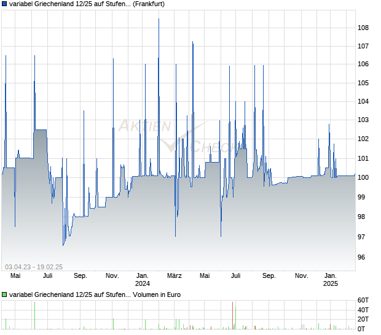Image resolution: width=381 pixels, height=335 pixels.
Task: Select the März marker on the time axis
Action: [x=175, y=276]
